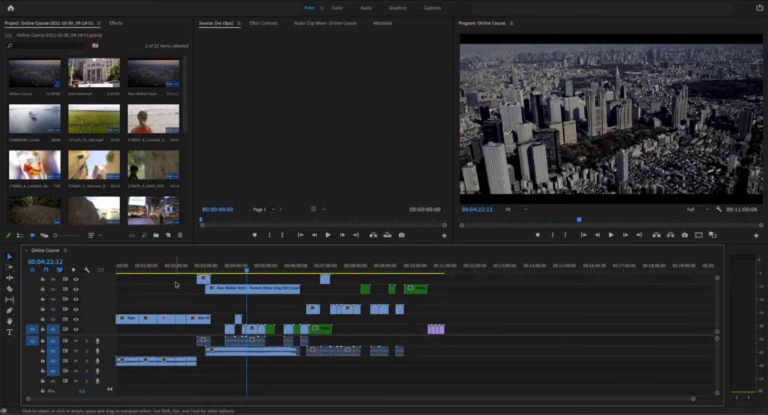Screen dimensions: 768x415
Task: Click Overwrite button in Source monitor
Action: [388, 235]
